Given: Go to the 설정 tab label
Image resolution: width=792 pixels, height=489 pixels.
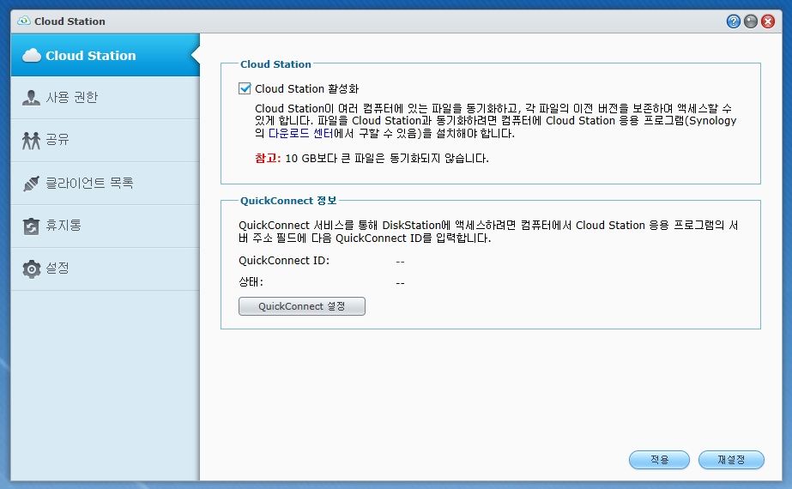Looking at the screenshot, I should click(57, 269).
